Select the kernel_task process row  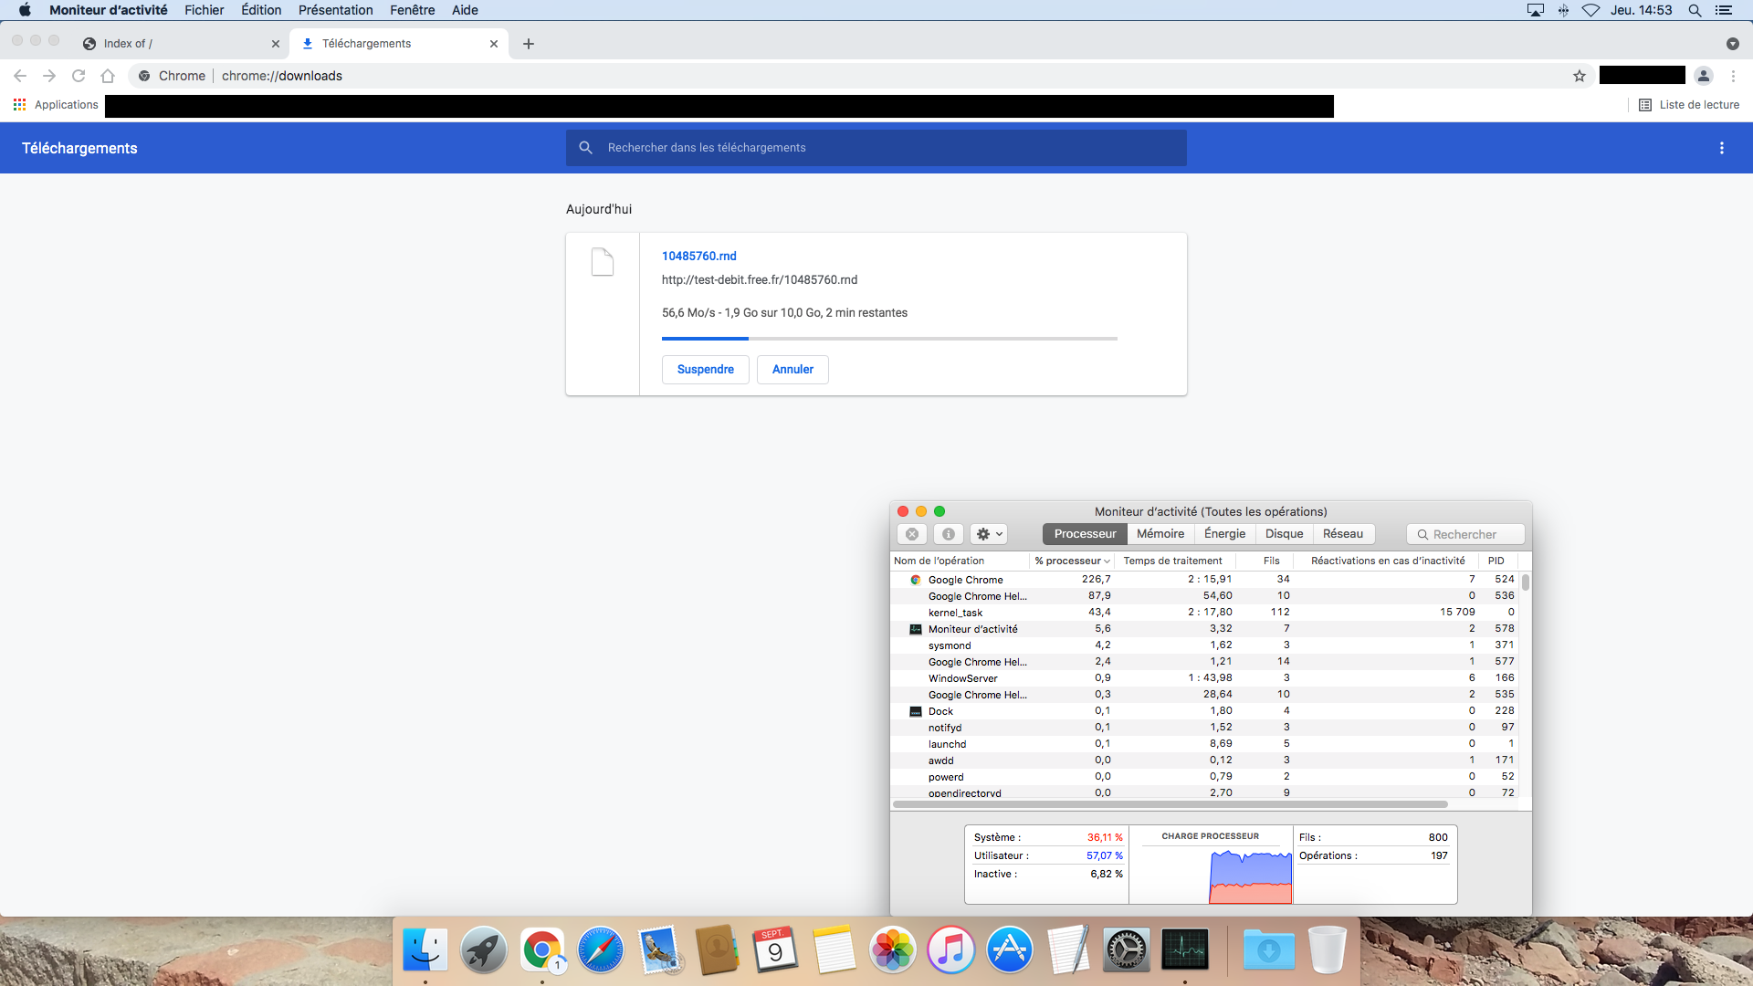coord(955,613)
